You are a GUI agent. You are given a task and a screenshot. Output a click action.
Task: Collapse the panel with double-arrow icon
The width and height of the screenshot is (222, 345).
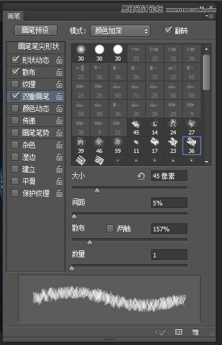(x=202, y=7)
